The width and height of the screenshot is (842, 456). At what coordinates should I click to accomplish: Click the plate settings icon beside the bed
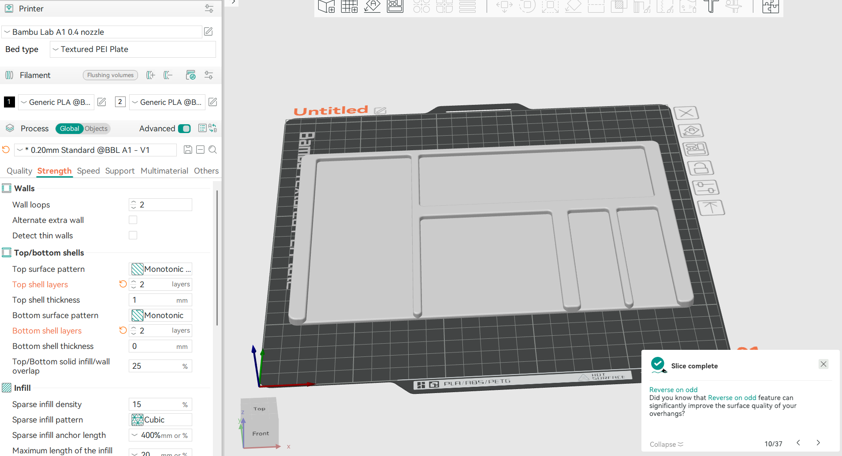706,188
